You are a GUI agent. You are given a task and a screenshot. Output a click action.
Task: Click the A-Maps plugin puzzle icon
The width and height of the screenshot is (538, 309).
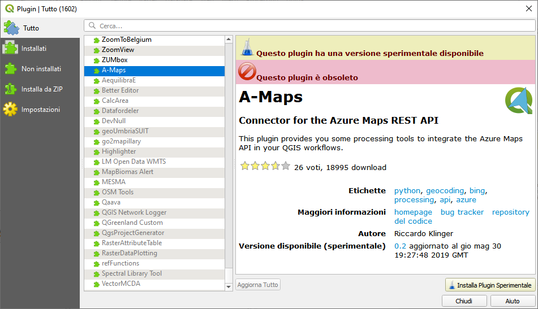click(97, 71)
